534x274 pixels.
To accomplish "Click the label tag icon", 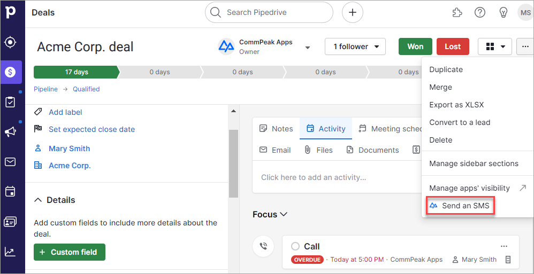I will tap(38, 112).
